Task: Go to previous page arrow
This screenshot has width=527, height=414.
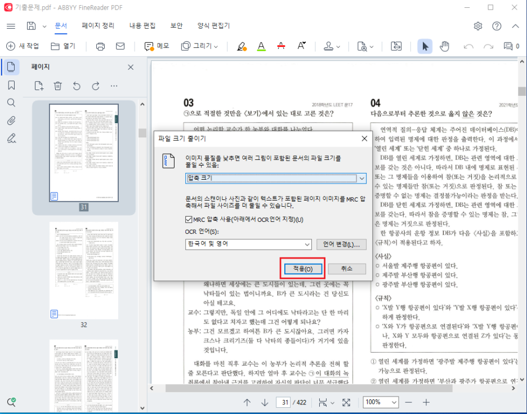Action: [x=247, y=402]
